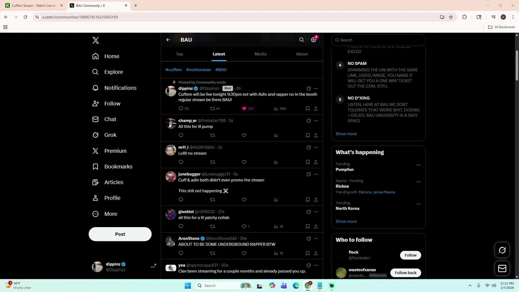Open the #cuffem hashtag
This screenshot has width=519, height=292.
(174, 70)
